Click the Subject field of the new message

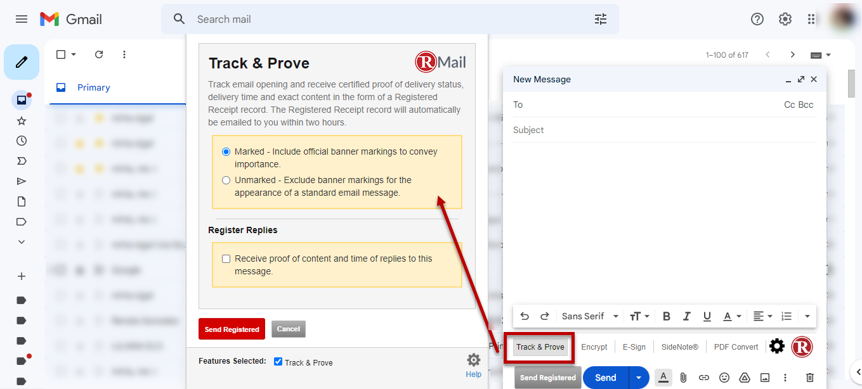tap(634, 130)
